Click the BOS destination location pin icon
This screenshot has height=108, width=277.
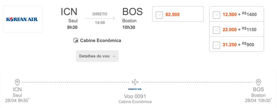click(258, 82)
